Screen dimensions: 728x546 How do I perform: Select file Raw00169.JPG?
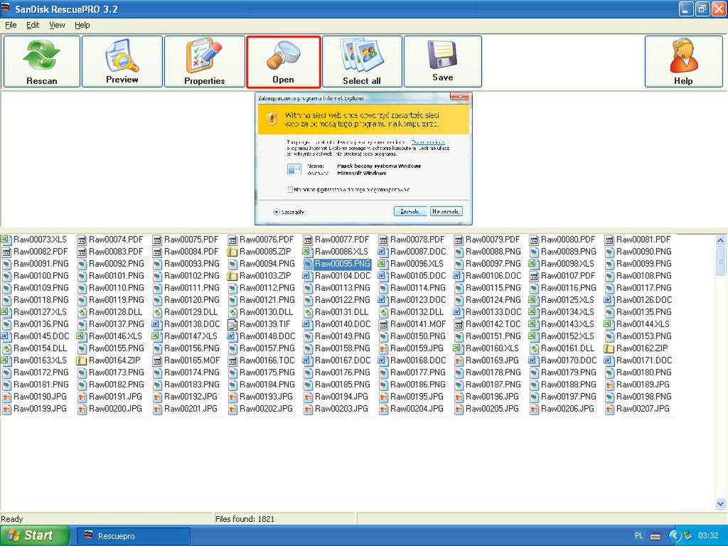click(492, 360)
